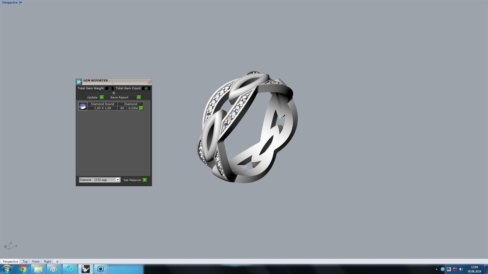The image size is (488, 274).
Task: Click the green arrow next to Set Material
Action: click(145, 180)
